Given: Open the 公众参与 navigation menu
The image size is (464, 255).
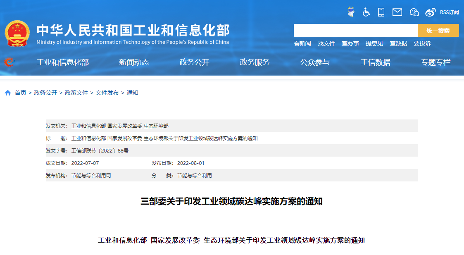Looking at the screenshot, I should [x=315, y=62].
